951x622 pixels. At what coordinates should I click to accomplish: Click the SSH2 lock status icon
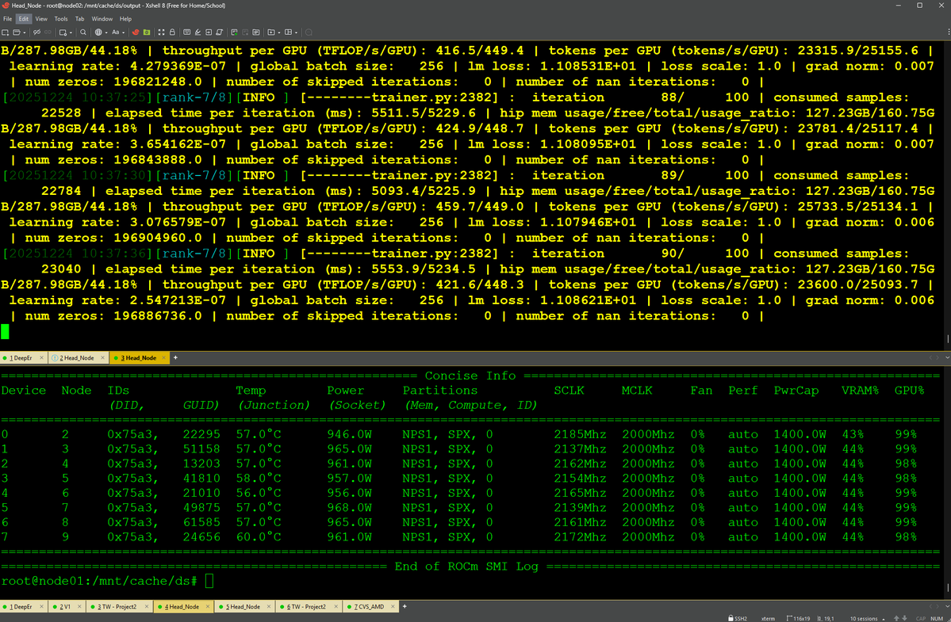click(730, 618)
